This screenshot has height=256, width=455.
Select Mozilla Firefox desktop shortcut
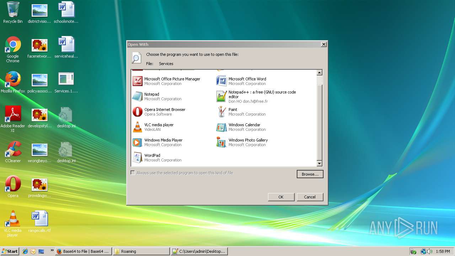13,82
